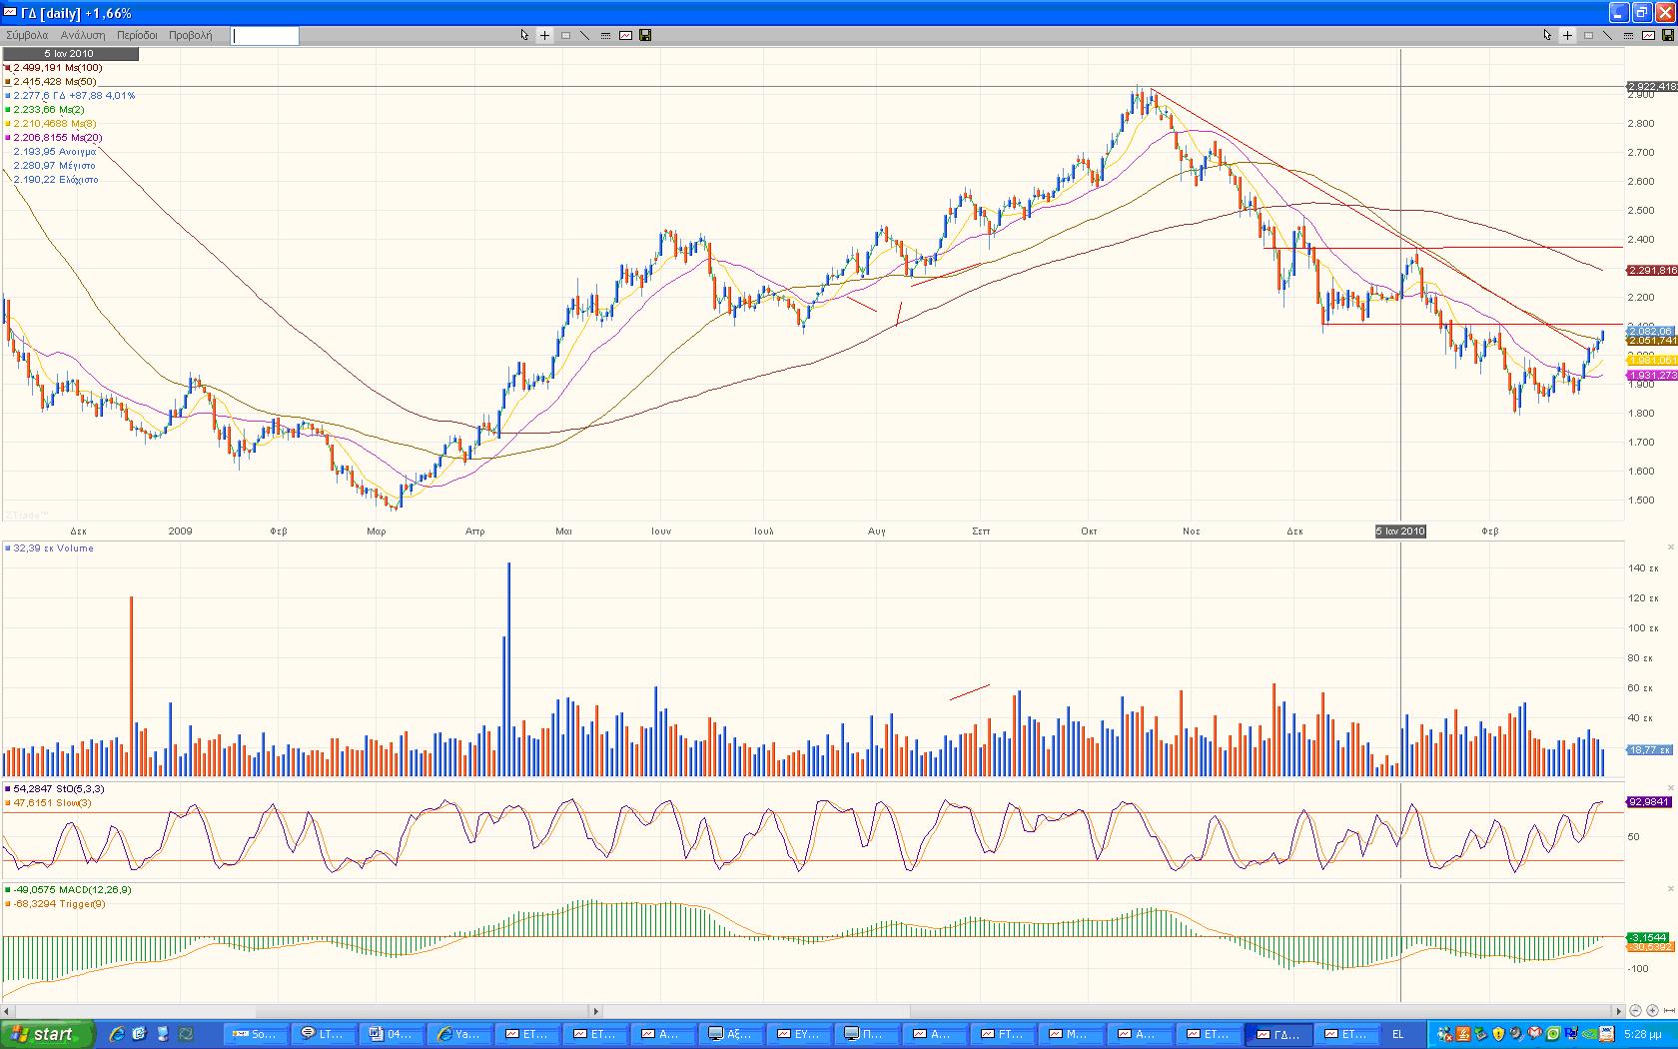The width and height of the screenshot is (1678, 1049).
Task: Click the chart-type icon beside the symbol input field
Action: coord(625,35)
